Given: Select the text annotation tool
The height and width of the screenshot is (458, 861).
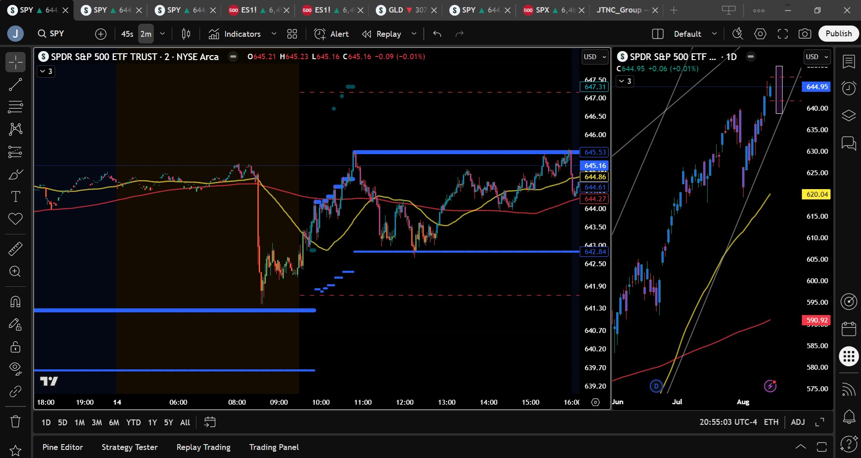Looking at the screenshot, I should 15,196.
